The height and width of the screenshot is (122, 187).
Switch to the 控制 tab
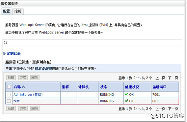[x=18, y=11]
